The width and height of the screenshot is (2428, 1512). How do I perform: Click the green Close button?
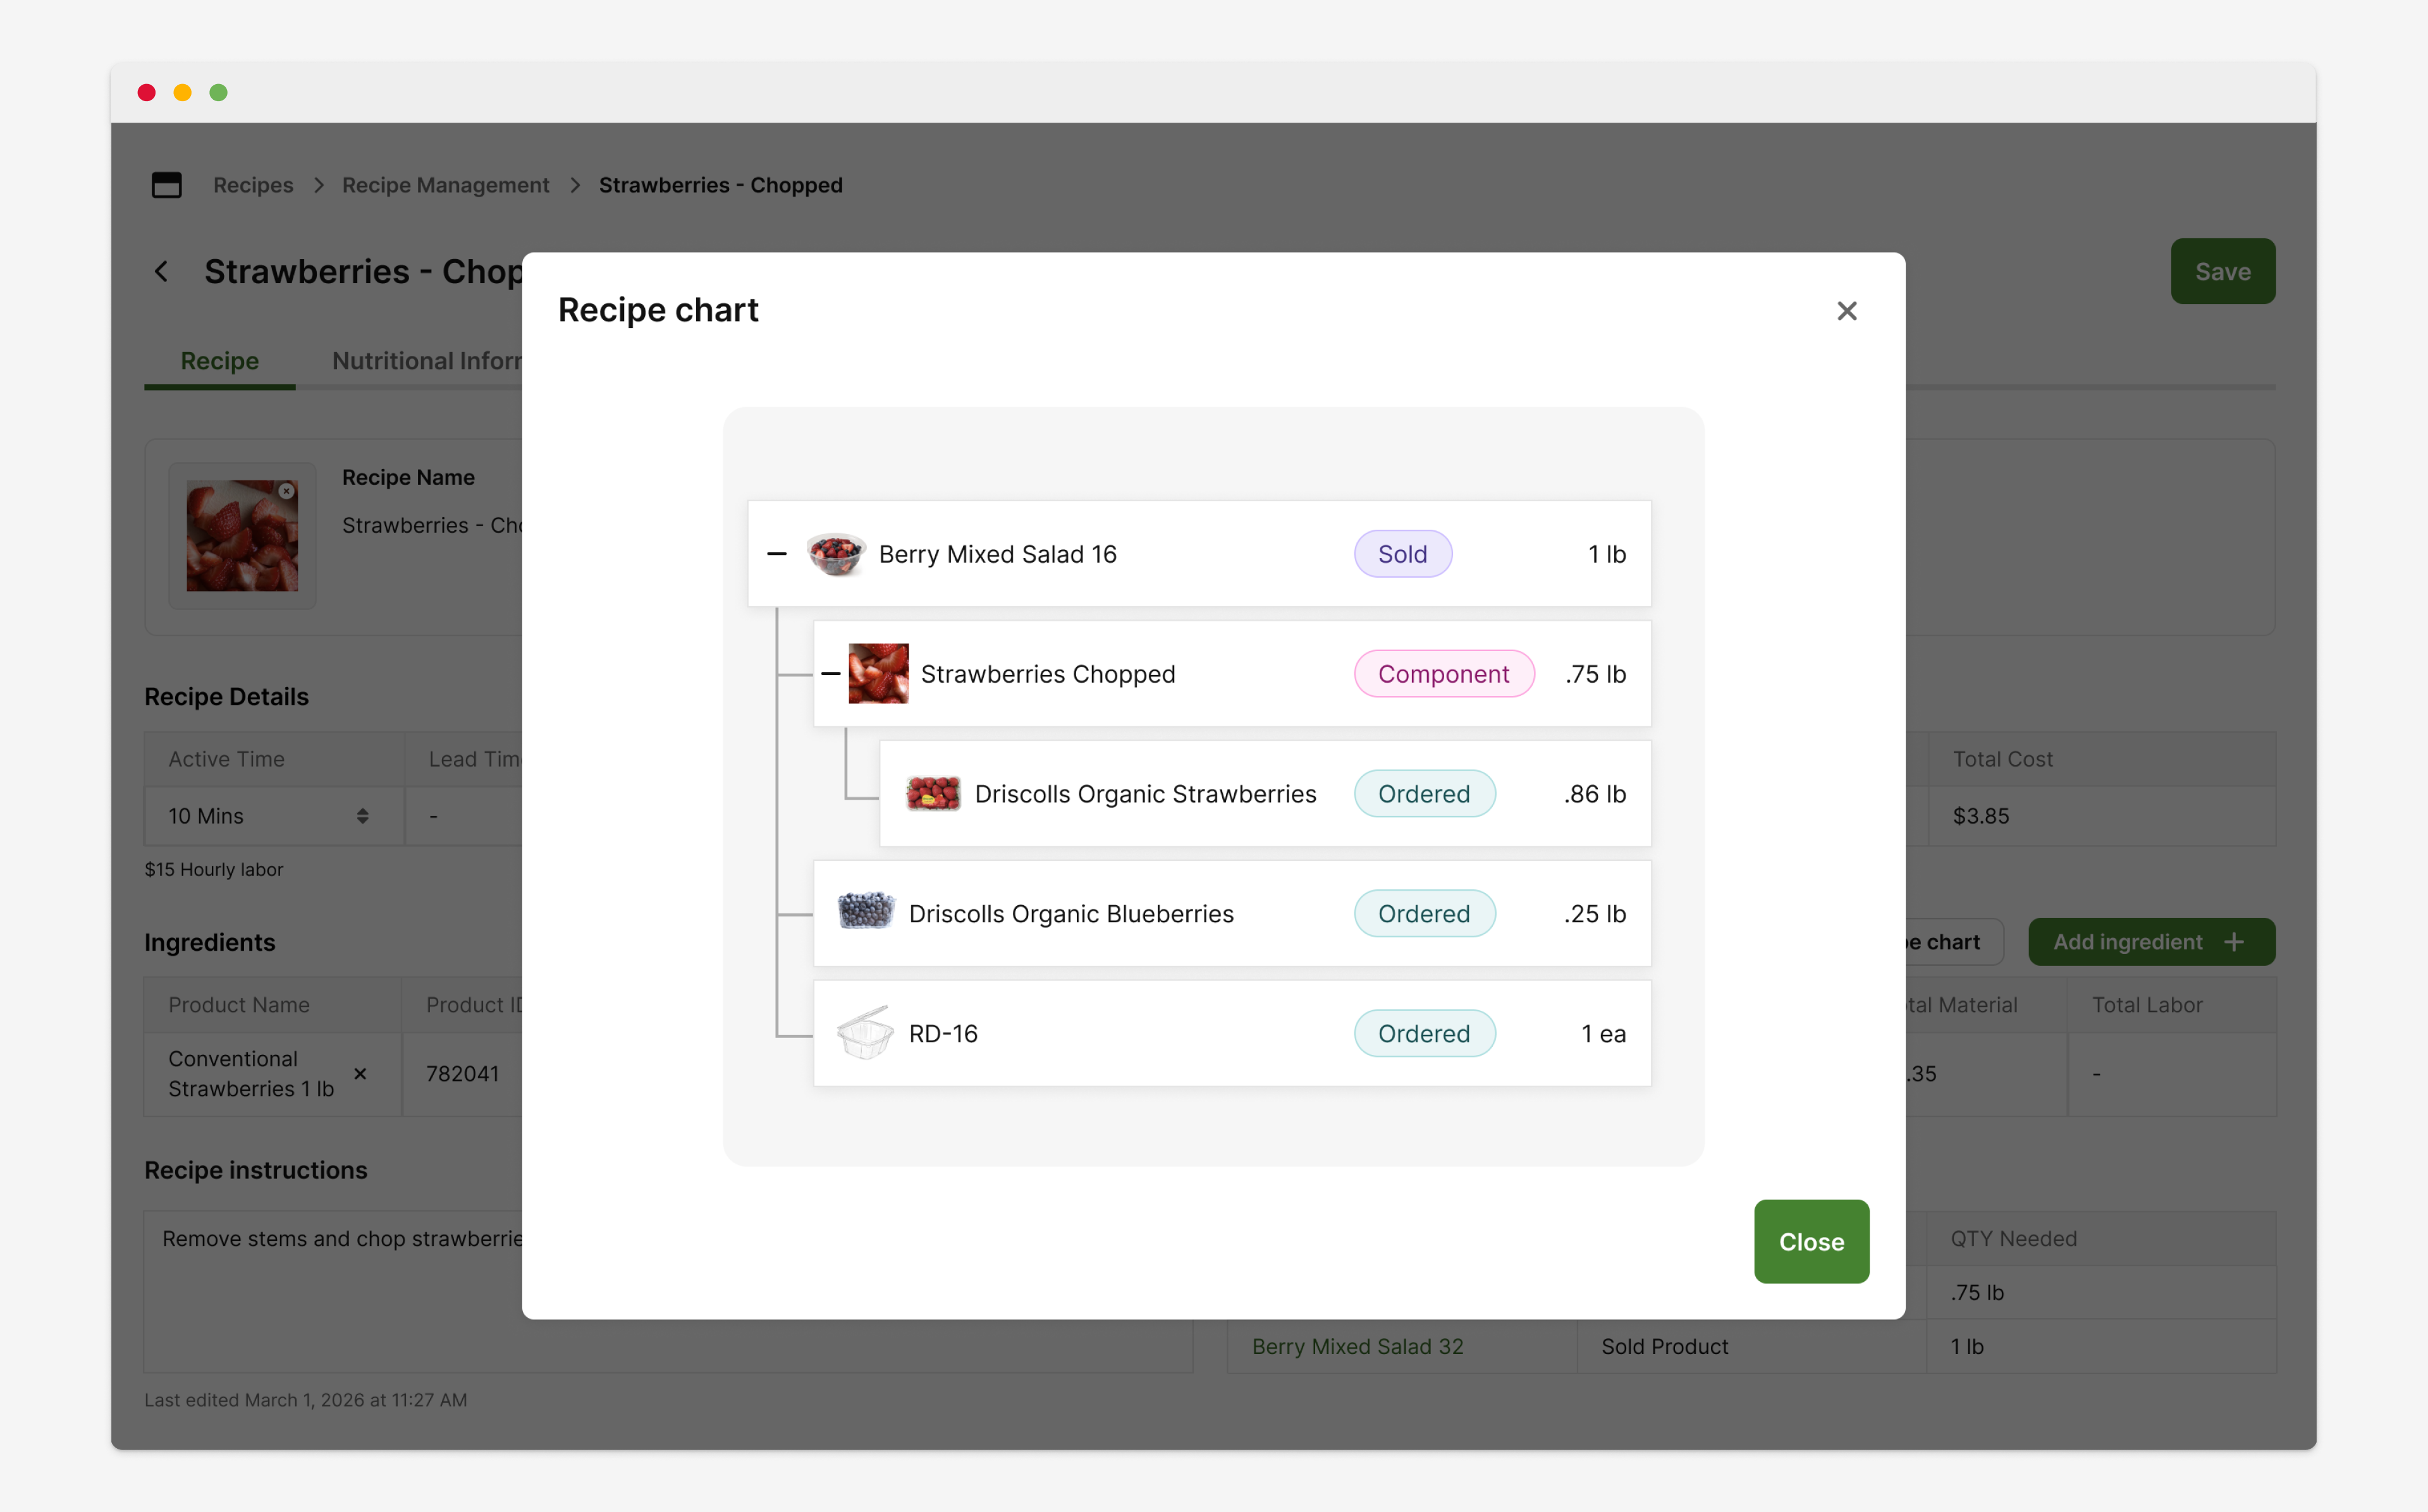(x=1811, y=1241)
